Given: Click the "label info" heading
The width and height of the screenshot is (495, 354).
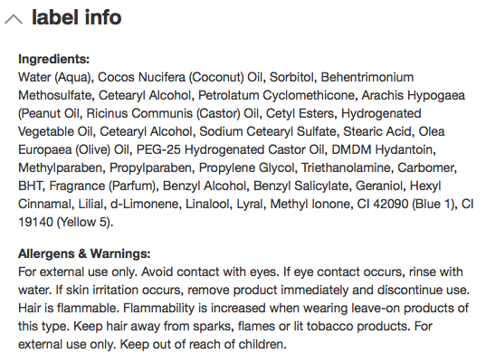Looking at the screenshot, I should point(77,17).
